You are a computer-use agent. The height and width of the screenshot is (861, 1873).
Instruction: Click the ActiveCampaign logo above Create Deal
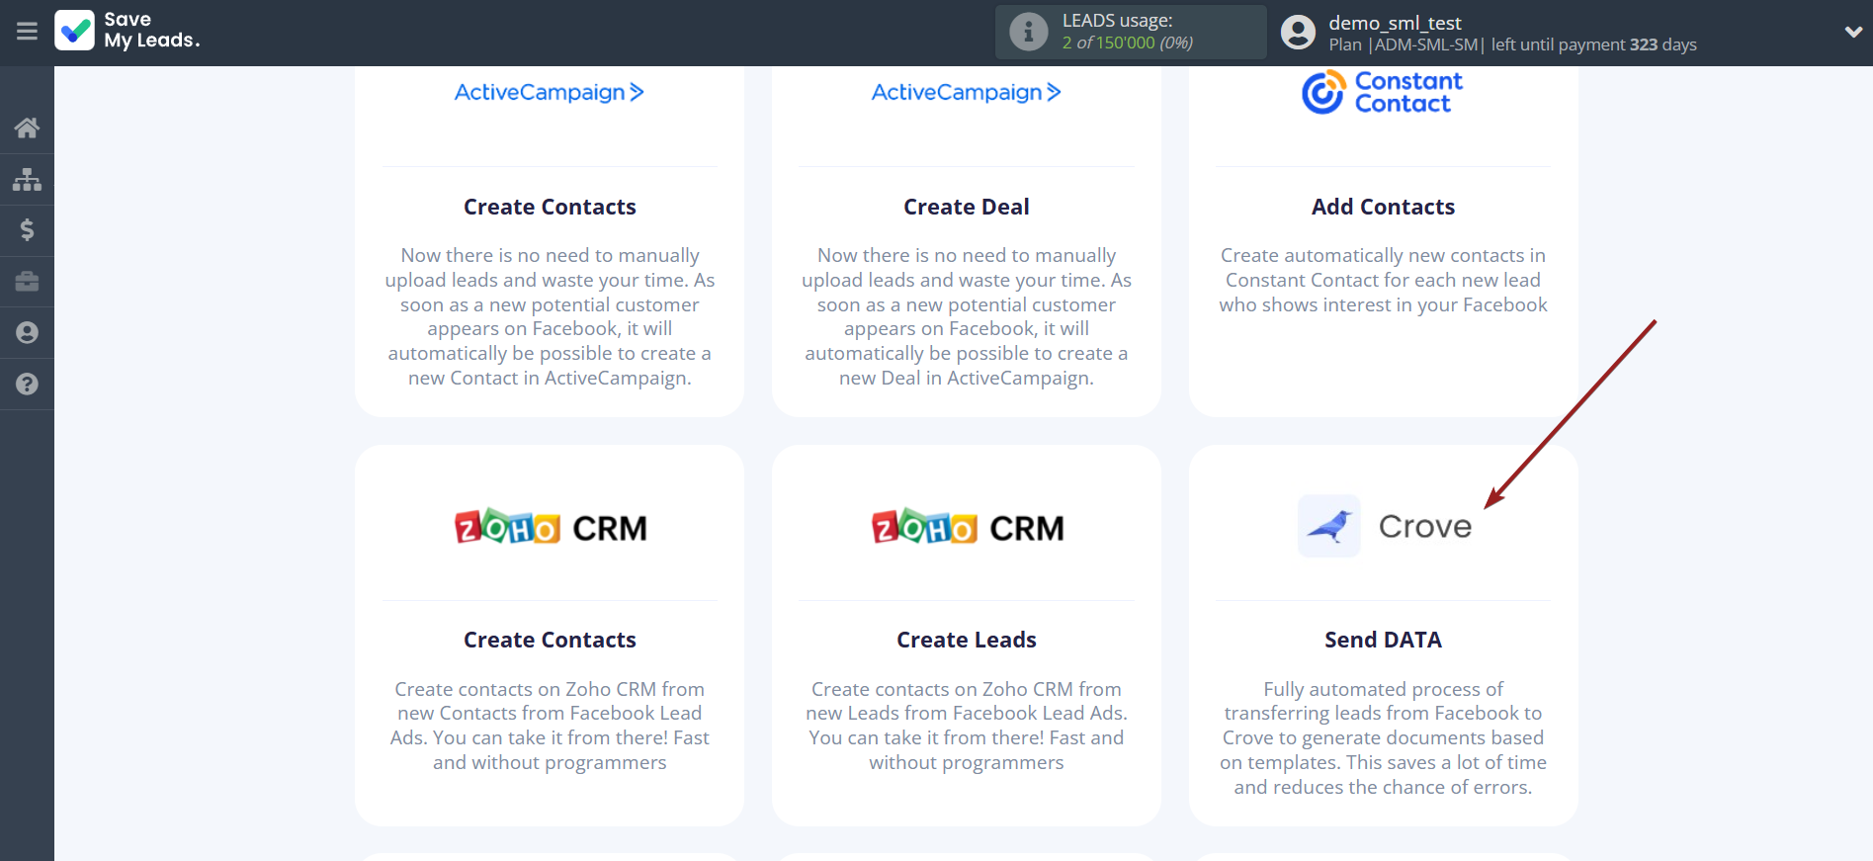[x=967, y=92]
